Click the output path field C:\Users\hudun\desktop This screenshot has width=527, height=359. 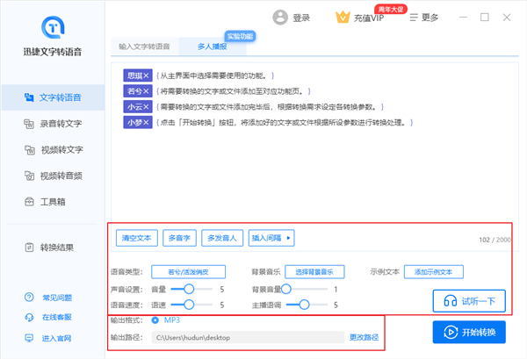248,338
